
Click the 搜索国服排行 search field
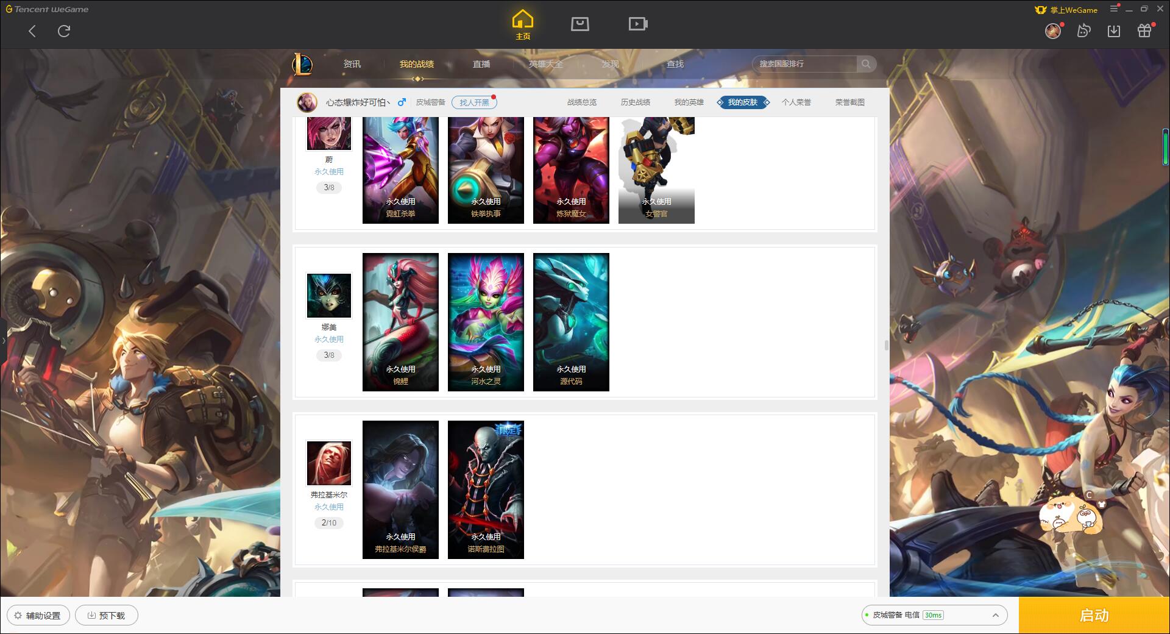pyautogui.click(x=804, y=64)
